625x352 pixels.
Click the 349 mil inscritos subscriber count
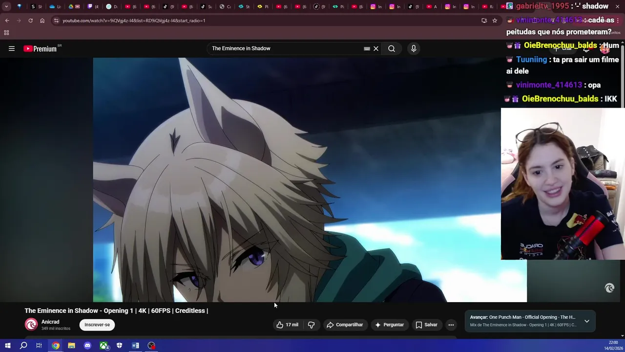56,329
